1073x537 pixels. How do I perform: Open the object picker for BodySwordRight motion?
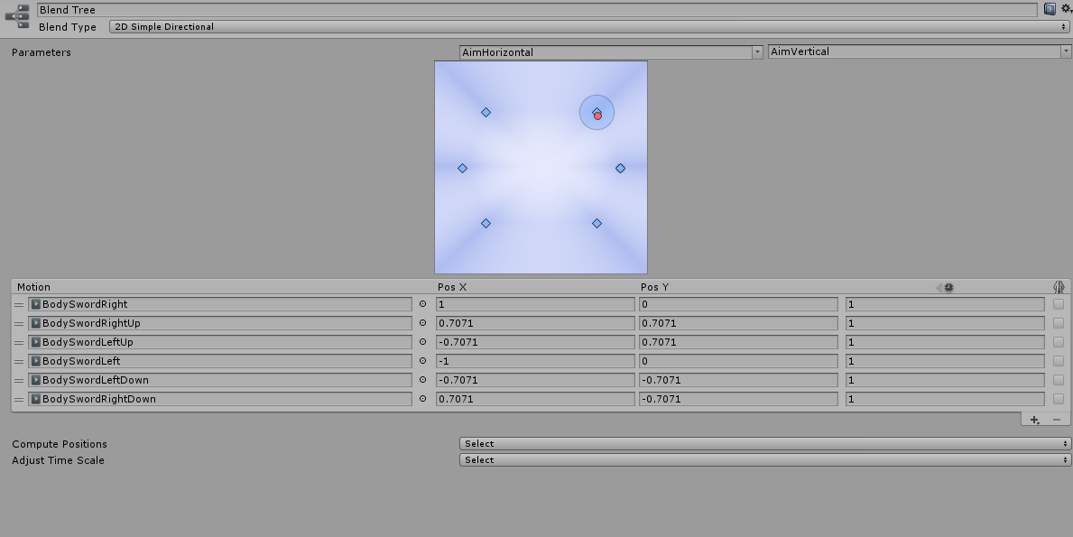tap(421, 304)
